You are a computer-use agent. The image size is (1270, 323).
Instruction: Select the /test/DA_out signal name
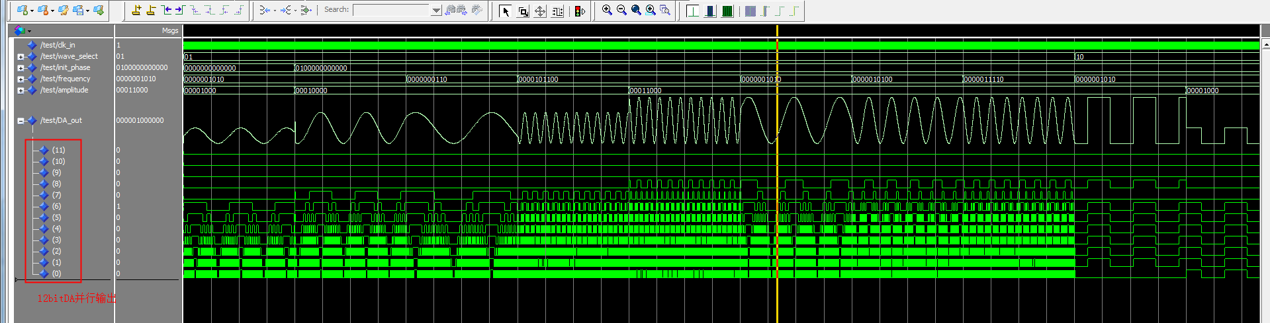[x=61, y=120]
